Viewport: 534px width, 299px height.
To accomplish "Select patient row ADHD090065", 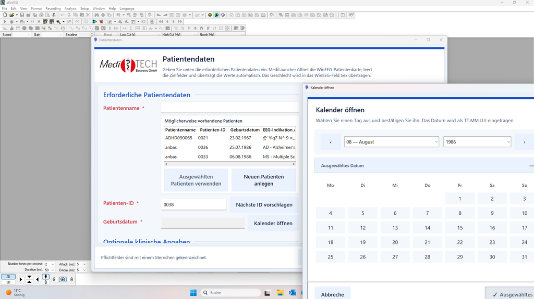I will point(230,138).
